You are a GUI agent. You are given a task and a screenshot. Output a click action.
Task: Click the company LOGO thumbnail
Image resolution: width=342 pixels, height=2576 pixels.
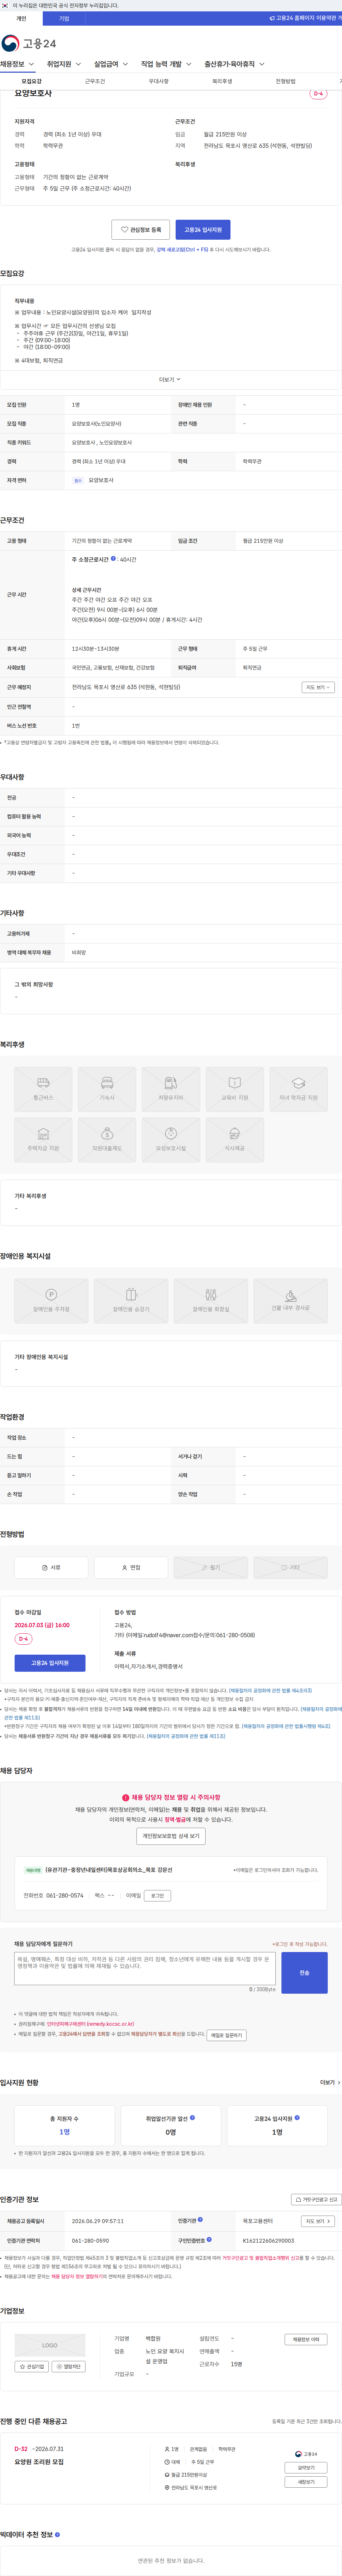(50, 2344)
